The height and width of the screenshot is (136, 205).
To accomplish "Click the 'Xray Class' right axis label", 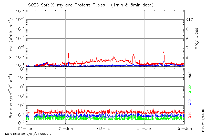I will 196,38.
